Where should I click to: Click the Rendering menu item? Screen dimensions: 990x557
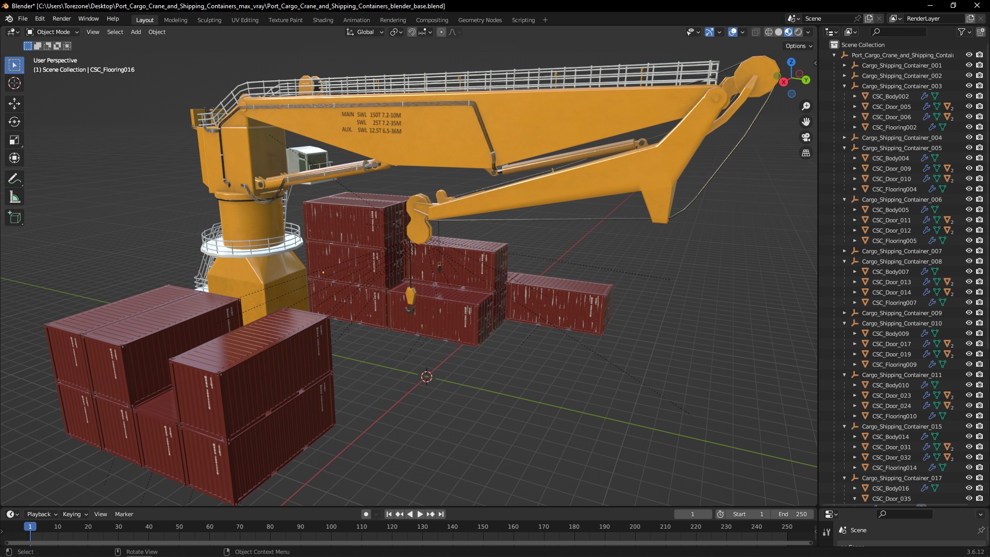tap(392, 20)
